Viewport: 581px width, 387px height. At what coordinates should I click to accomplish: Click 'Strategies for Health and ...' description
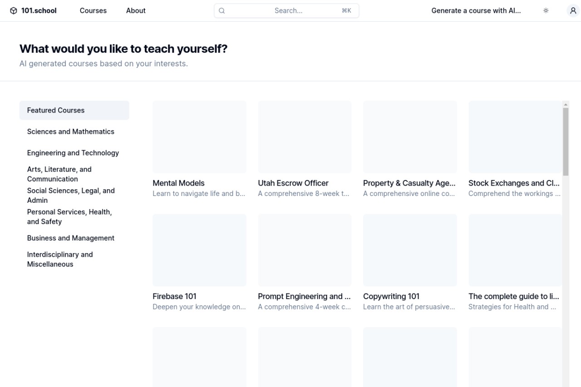tap(512, 307)
